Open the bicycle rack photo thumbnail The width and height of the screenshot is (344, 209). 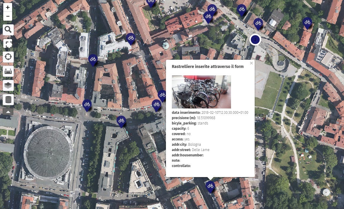click(201, 92)
